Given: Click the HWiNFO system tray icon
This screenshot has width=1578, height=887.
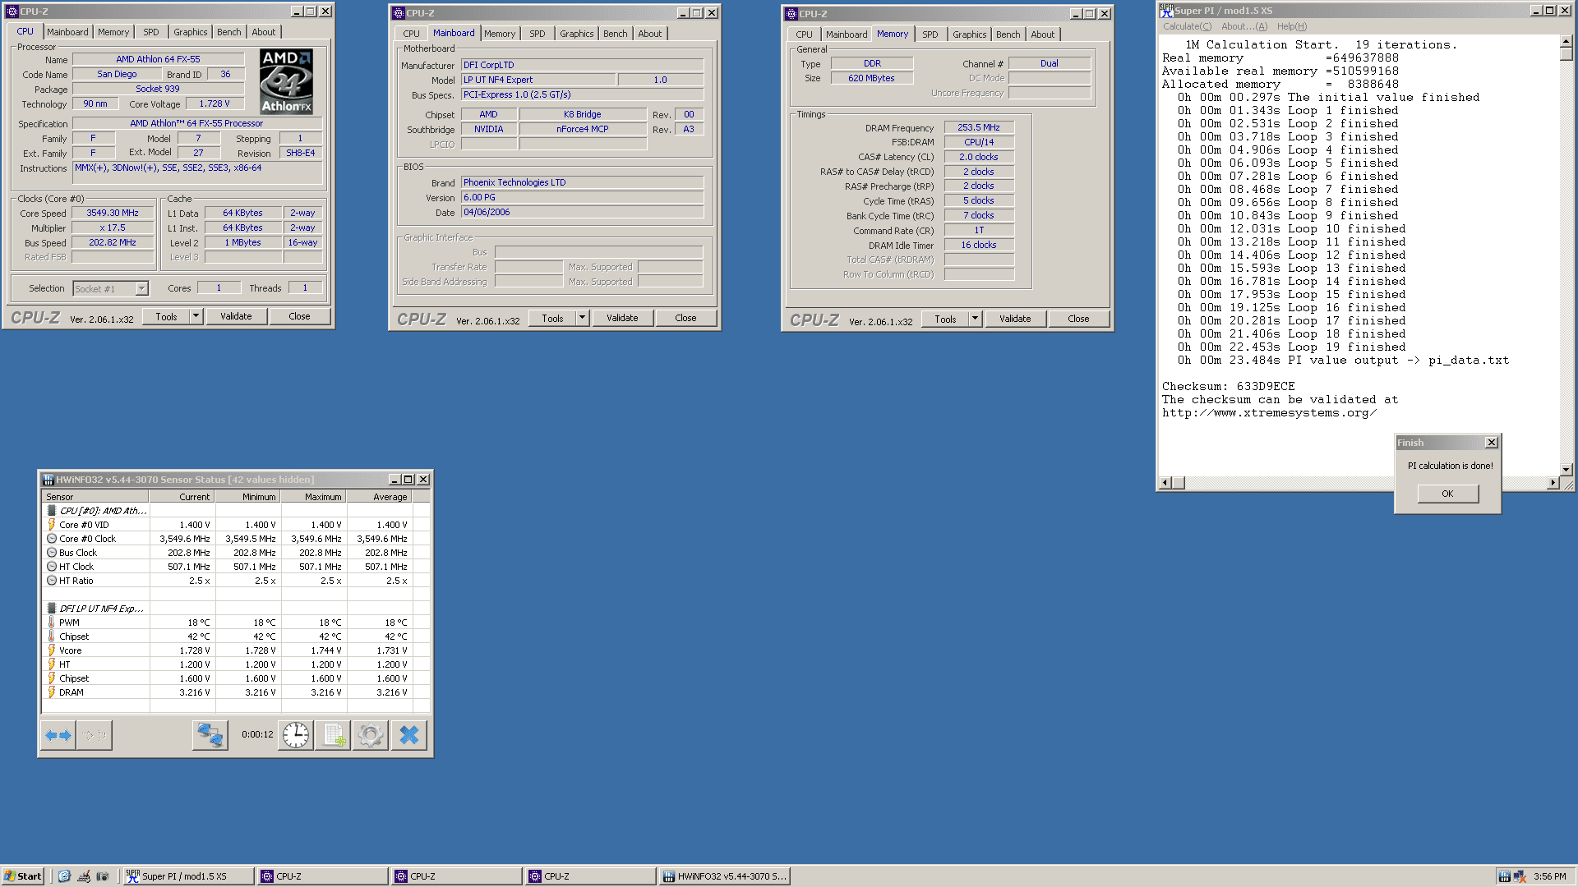Looking at the screenshot, I should pyautogui.click(x=1504, y=876).
